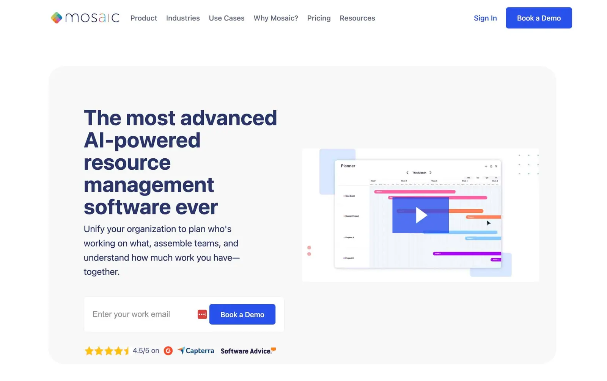Viewport: 607px width, 381px height.
Task: Open the Use Cases menu
Action: tap(226, 18)
